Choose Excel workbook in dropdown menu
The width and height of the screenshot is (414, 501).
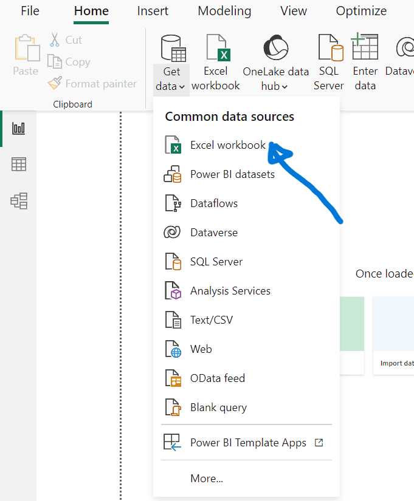pos(227,145)
